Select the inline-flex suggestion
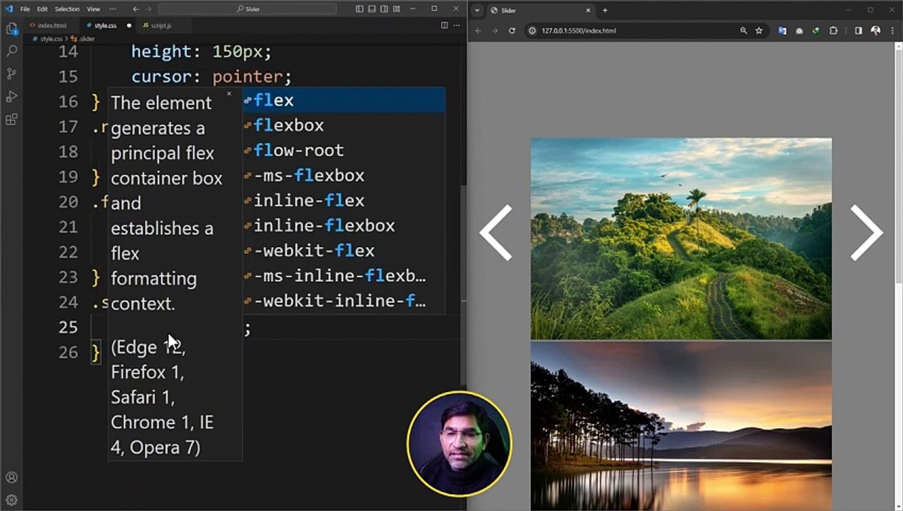Viewport: 903px width, 511px height. 344,201
